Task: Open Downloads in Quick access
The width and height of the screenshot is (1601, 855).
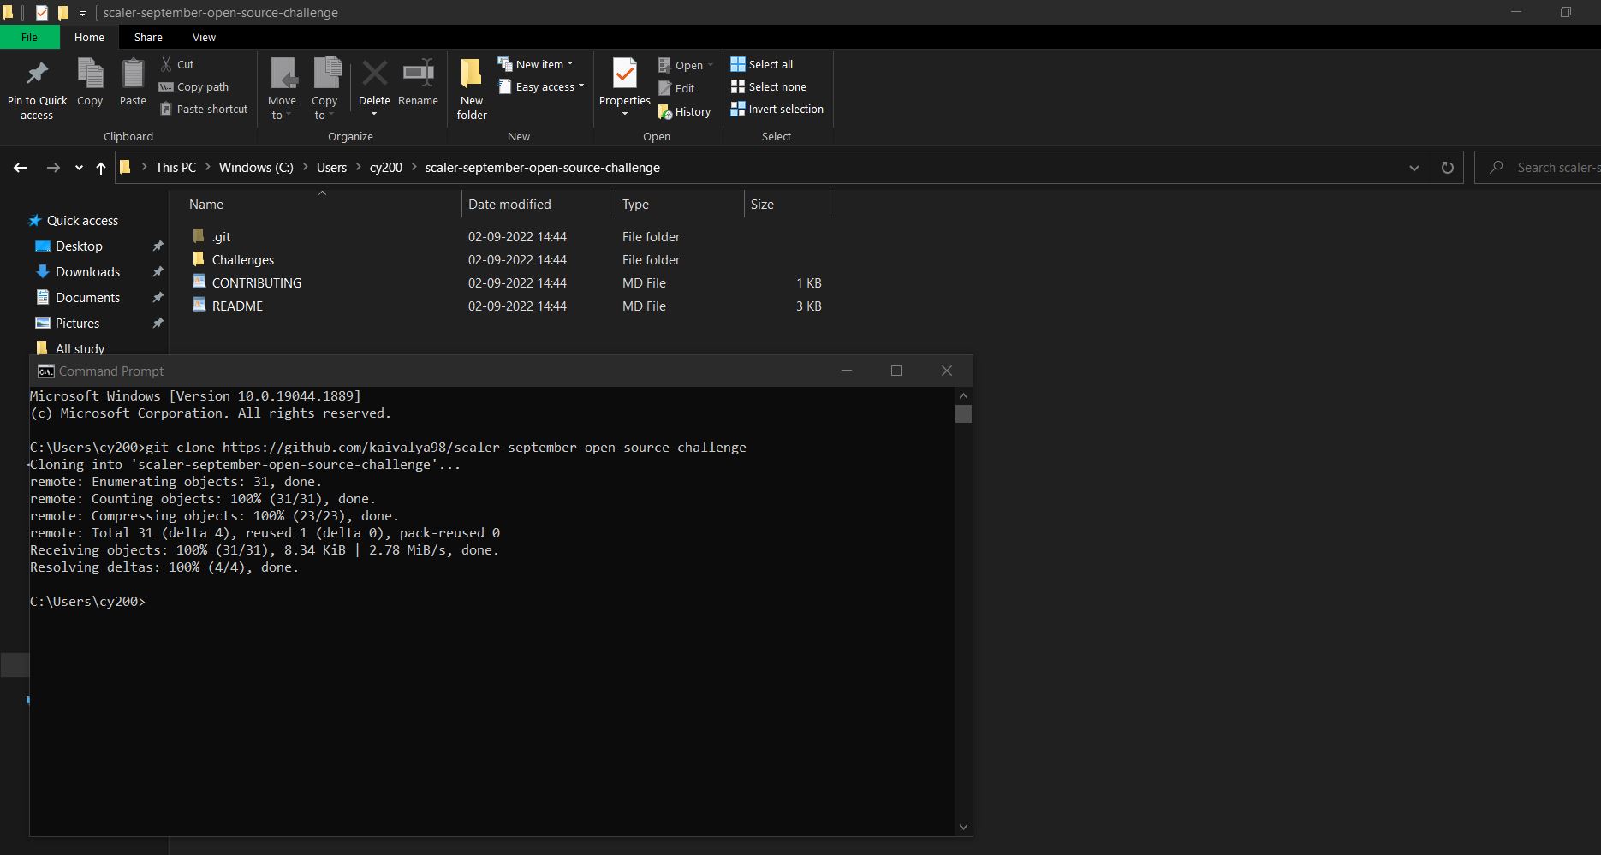Action: click(87, 272)
